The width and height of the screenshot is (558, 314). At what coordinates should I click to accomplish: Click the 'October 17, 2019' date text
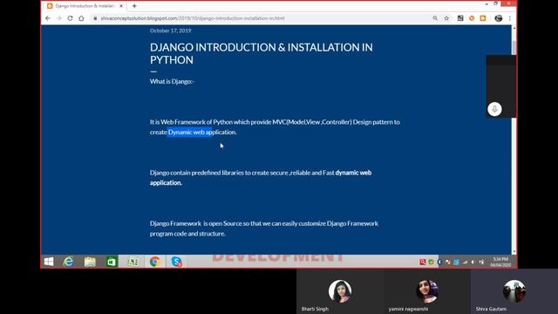171,31
